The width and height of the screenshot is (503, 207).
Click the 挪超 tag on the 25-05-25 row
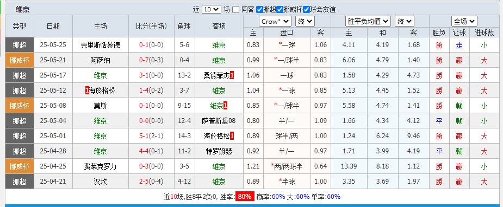click(20, 45)
